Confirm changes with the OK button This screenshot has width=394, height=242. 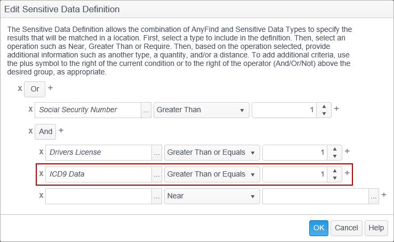pos(318,228)
